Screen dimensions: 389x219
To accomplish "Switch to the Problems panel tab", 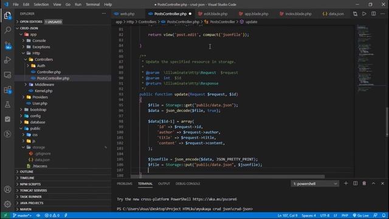I will (125, 184).
